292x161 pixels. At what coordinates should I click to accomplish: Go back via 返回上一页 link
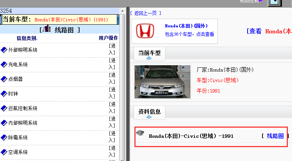pyautogui.click(x=146, y=13)
